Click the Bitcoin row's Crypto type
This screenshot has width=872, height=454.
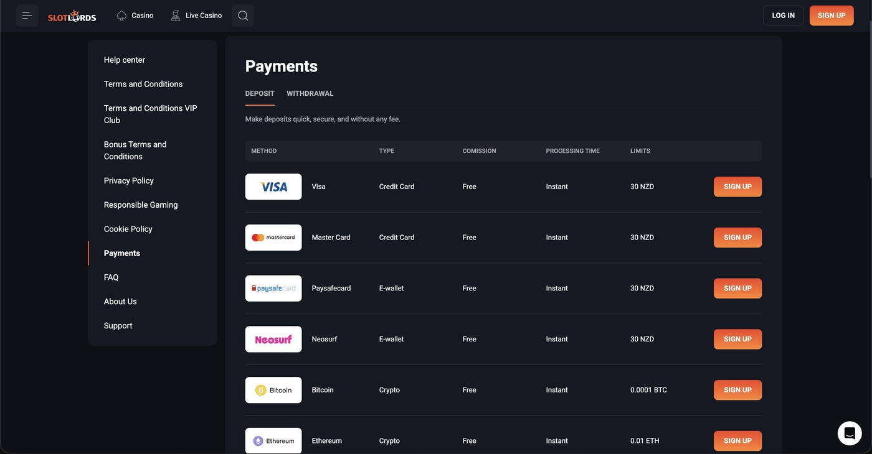coord(390,390)
